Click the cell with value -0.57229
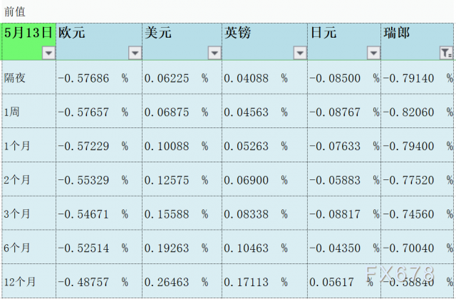Image resolution: width=456 pixels, height=299 pixels. 99,145
